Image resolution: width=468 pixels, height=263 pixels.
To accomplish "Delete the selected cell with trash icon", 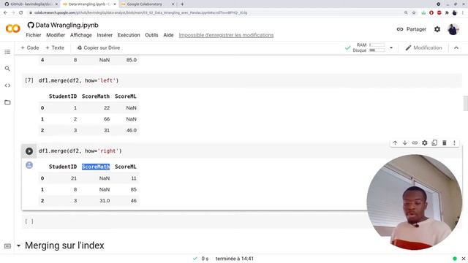I will [445, 143].
